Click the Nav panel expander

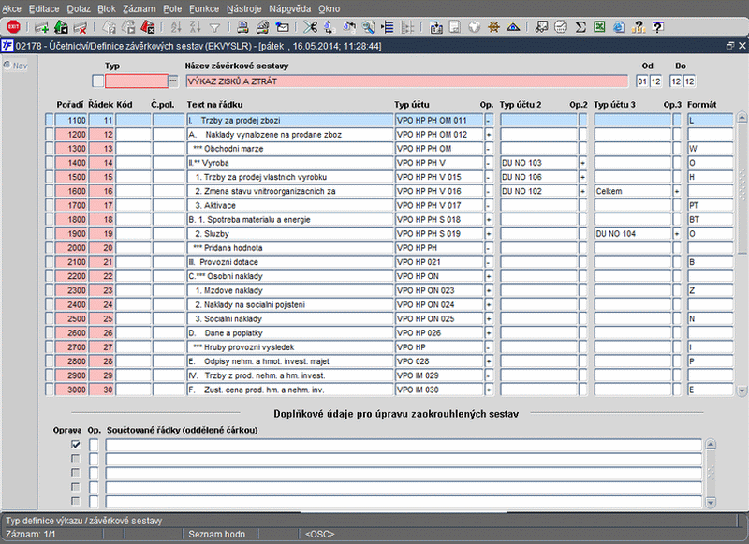(x=7, y=65)
